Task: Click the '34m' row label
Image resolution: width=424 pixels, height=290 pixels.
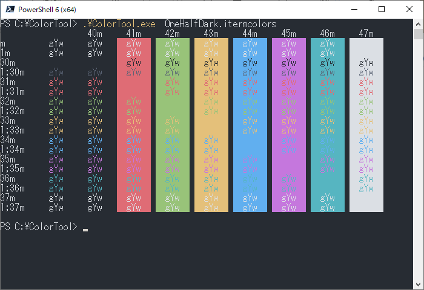Action: pyautogui.click(x=7, y=140)
